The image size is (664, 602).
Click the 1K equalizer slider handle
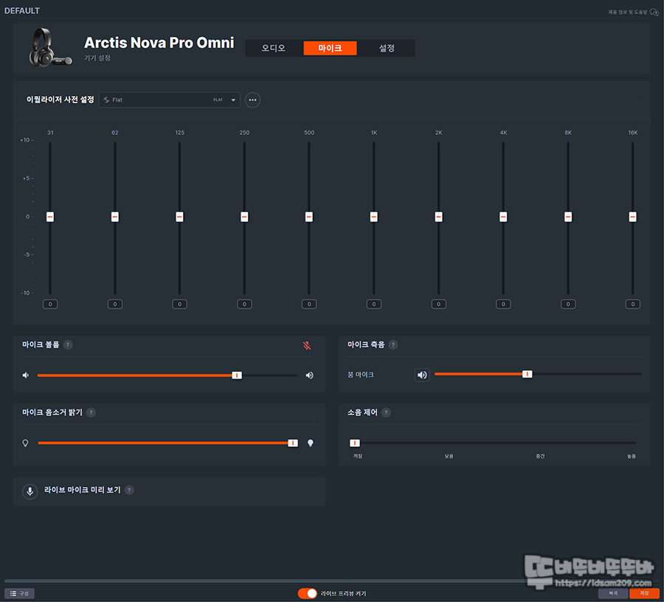pyautogui.click(x=374, y=217)
